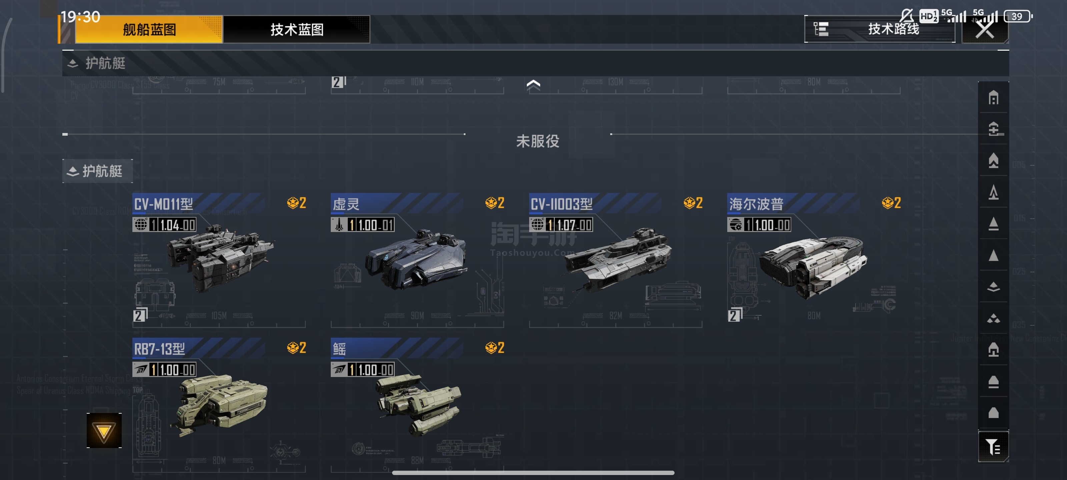Click the bottom horizontal scroll bar
The image size is (1067, 480).
[x=533, y=473]
